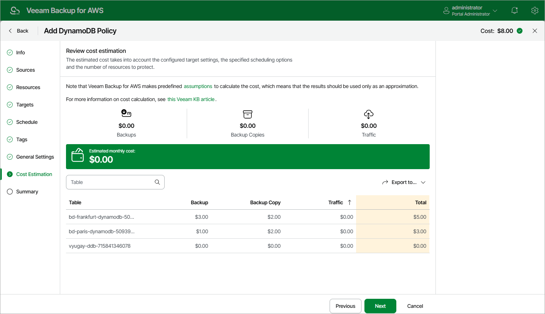
Task: Click the wallet icon in the estimated cost banner
Action: 78,155
